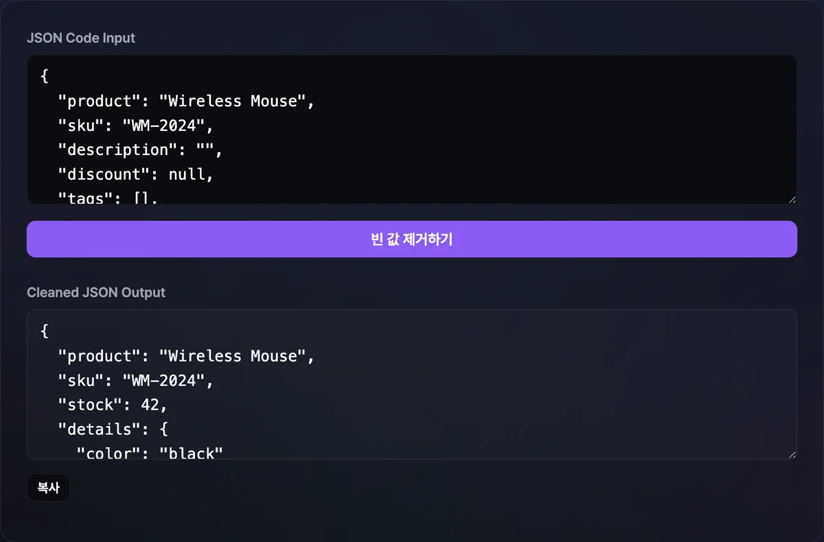Click the "color": "black" line in output
Screen dimensions: 824x542
coord(150,452)
